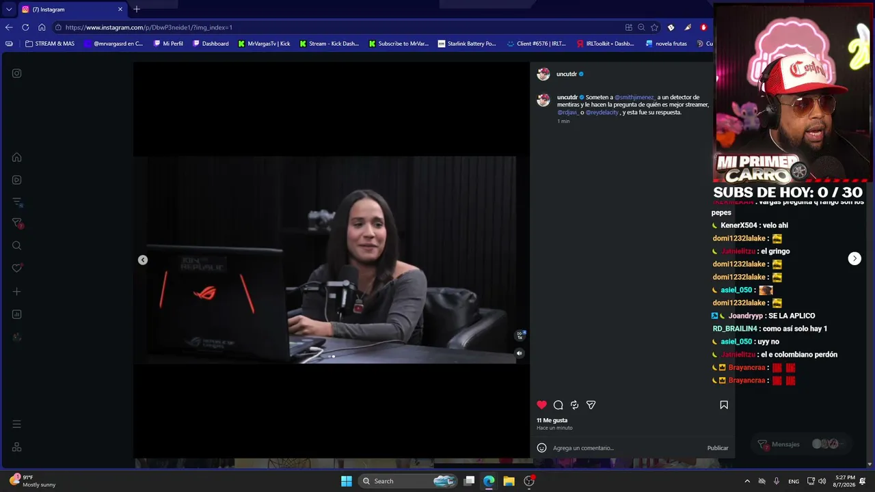Mute or unmute the video

tap(520, 353)
